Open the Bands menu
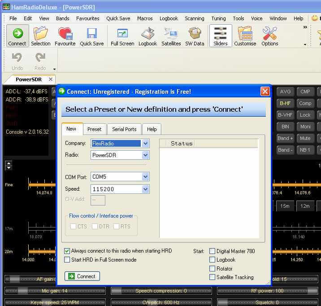Screen dimensions: 321x306 [63, 18]
